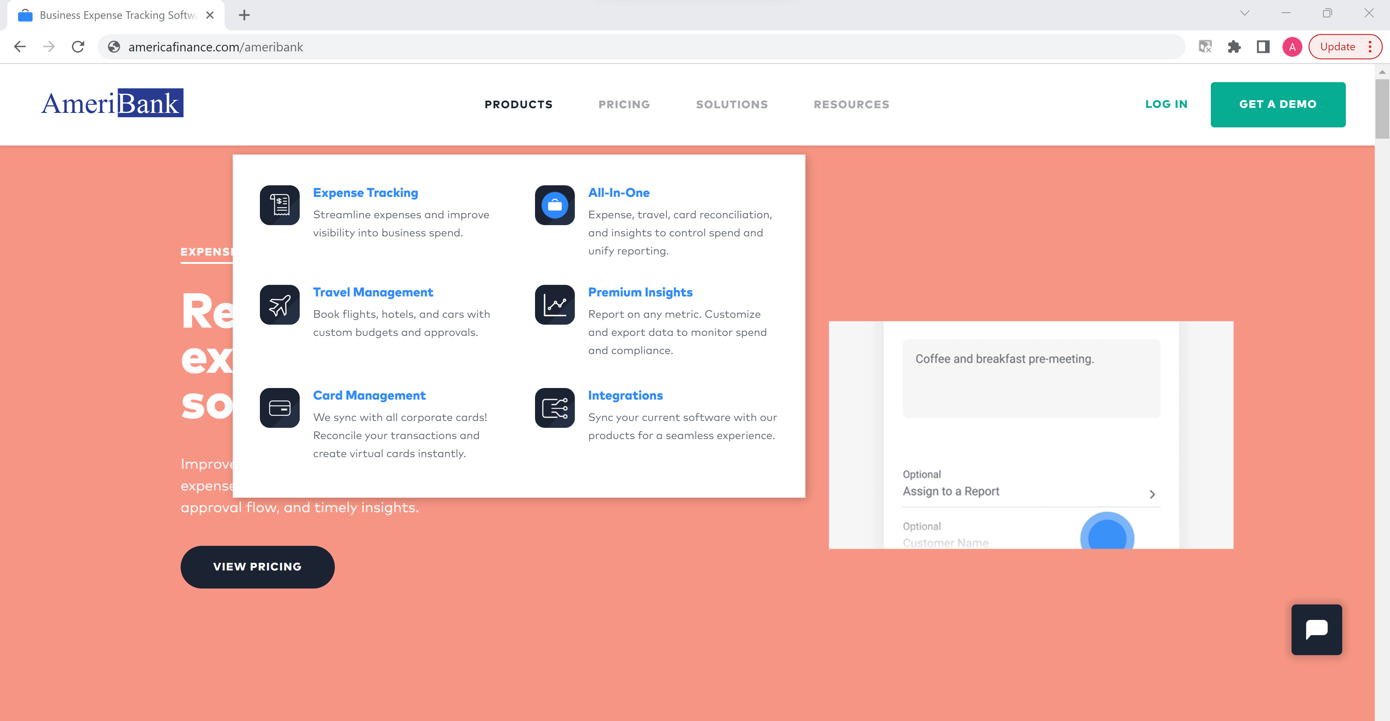Expand the tab search dropdown arrow
This screenshot has width=1390, height=721.
1244,13
